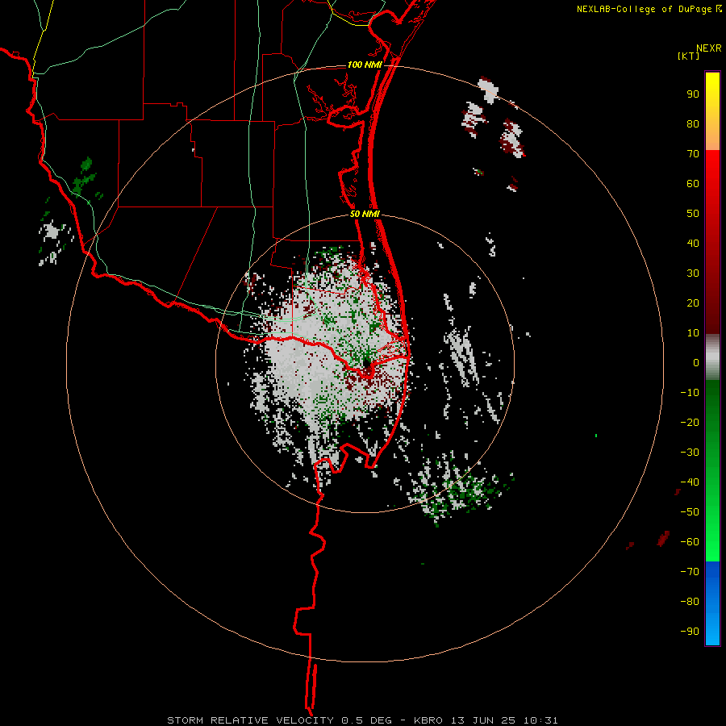726x726 pixels.
Task: Click the Storm Relative Velocity caption at the bottom
Action: [x=362, y=720]
